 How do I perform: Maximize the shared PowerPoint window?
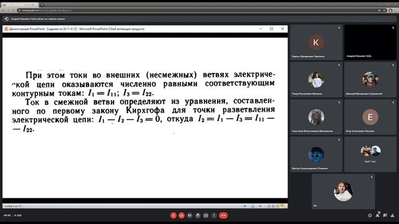click(x=272, y=29)
